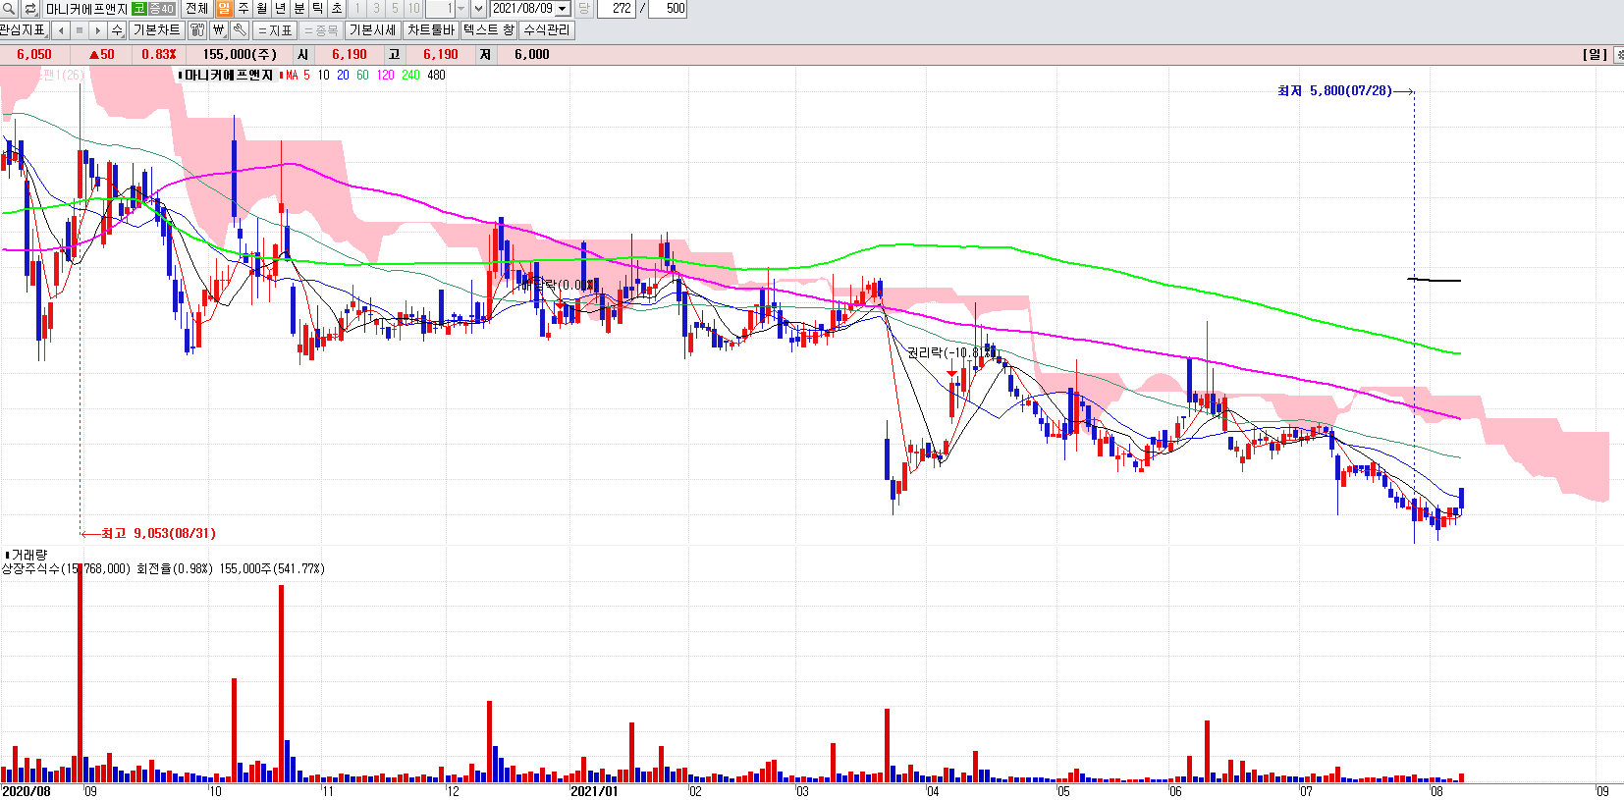
Task: Click the [일] period indicator
Action: click(x=1596, y=55)
